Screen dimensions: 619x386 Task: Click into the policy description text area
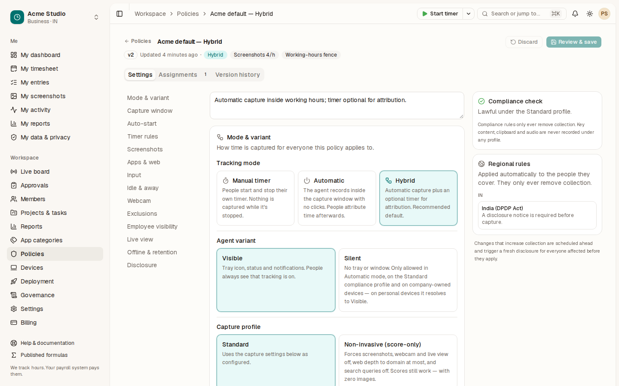click(x=337, y=106)
